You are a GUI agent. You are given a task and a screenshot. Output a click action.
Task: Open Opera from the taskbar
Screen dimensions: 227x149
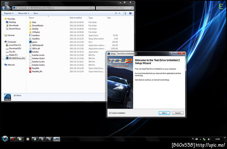point(13,139)
